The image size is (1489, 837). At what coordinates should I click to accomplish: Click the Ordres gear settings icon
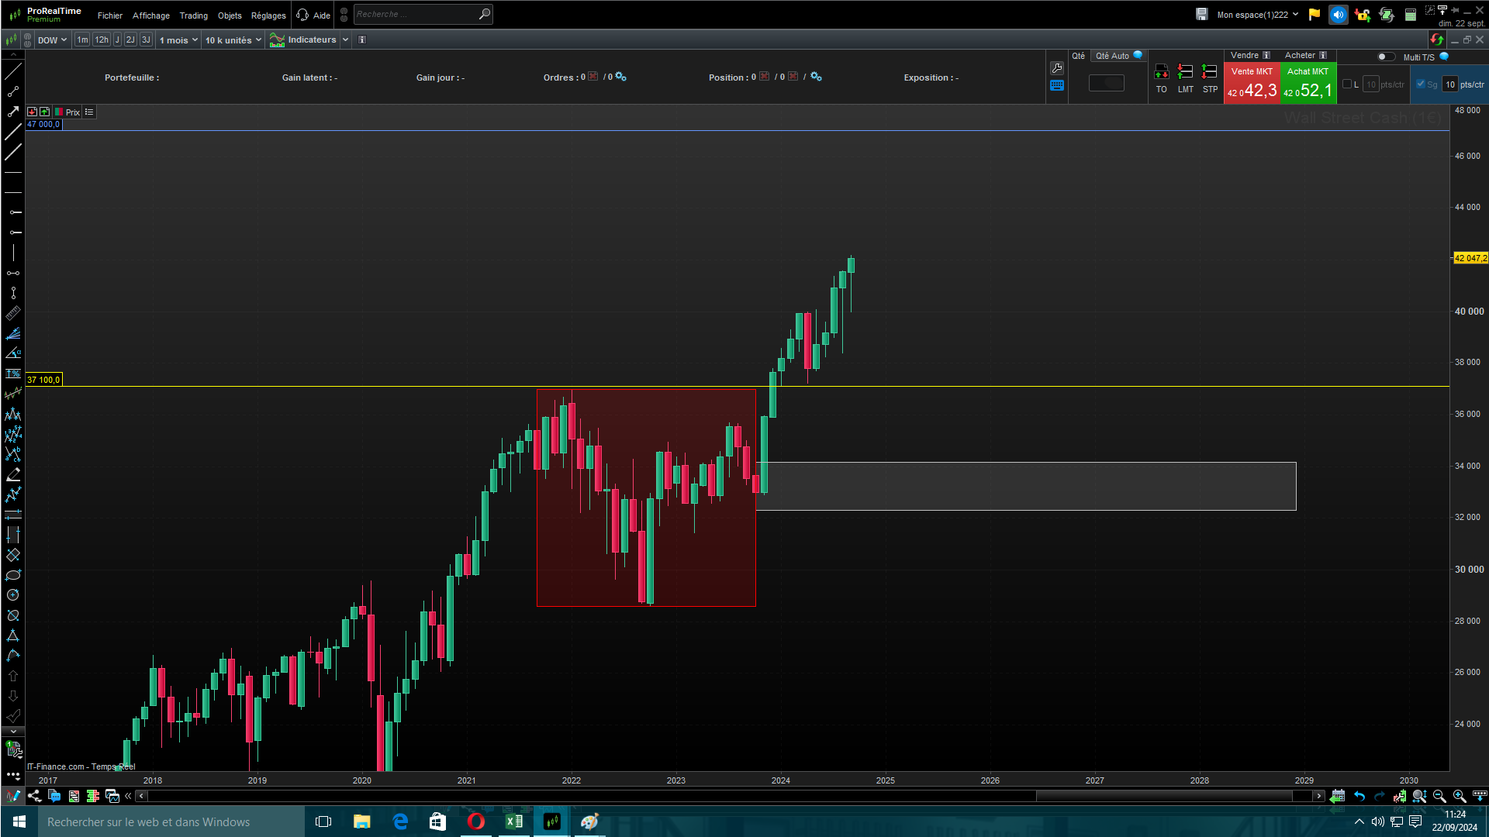pyautogui.click(x=620, y=77)
